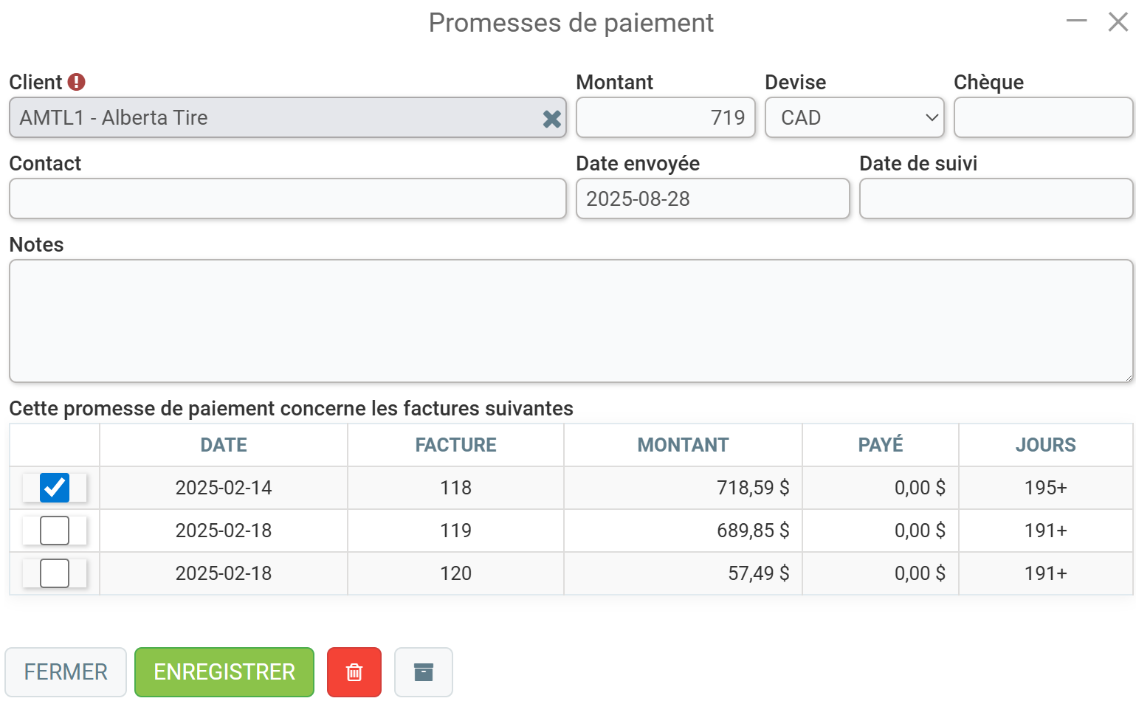Select the invoice 120 checkbox
1136x701 pixels.
(x=55, y=573)
